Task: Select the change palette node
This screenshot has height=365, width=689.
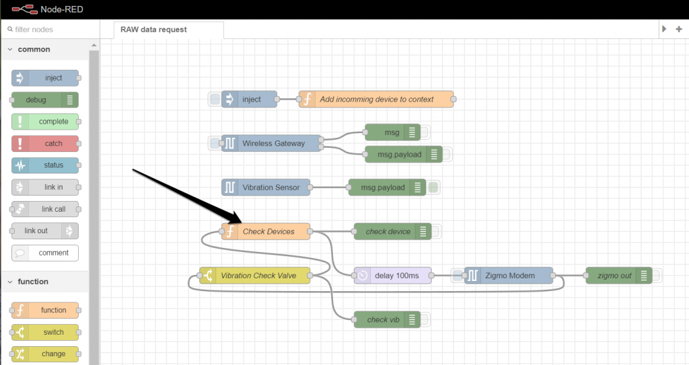Action: [x=45, y=354]
